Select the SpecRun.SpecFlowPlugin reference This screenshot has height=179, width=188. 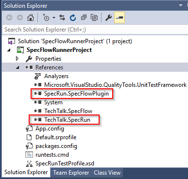(x=76, y=94)
